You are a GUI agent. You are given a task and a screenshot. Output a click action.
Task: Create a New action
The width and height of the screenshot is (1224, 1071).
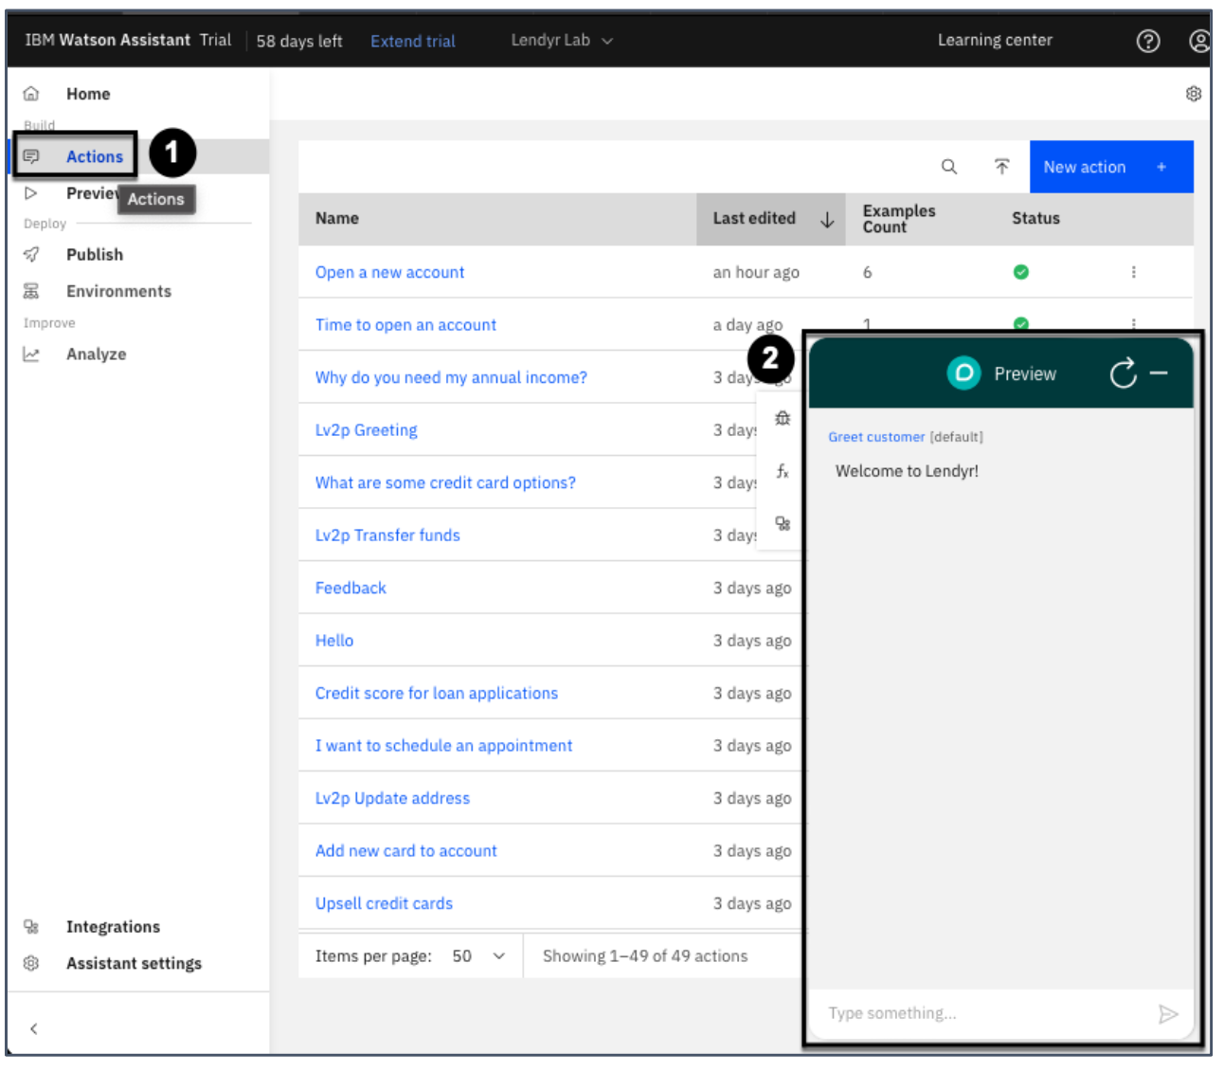pos(1110,167)
